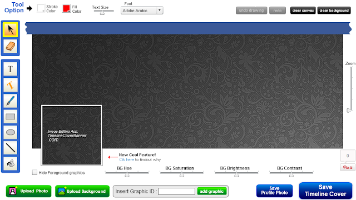Toggle Hide Foreground graphics checkbox
Screen dimensions: 356x200
34,173
